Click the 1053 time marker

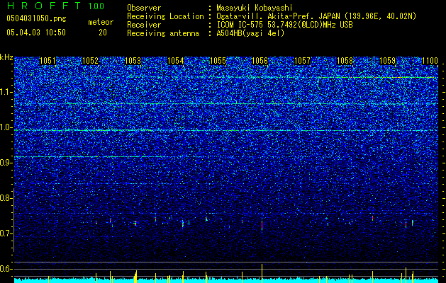(133, 61)
